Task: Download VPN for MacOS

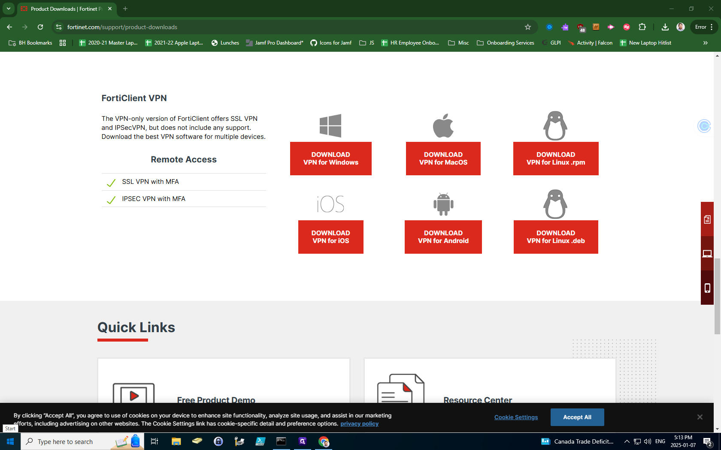Action: coord(443,159)
